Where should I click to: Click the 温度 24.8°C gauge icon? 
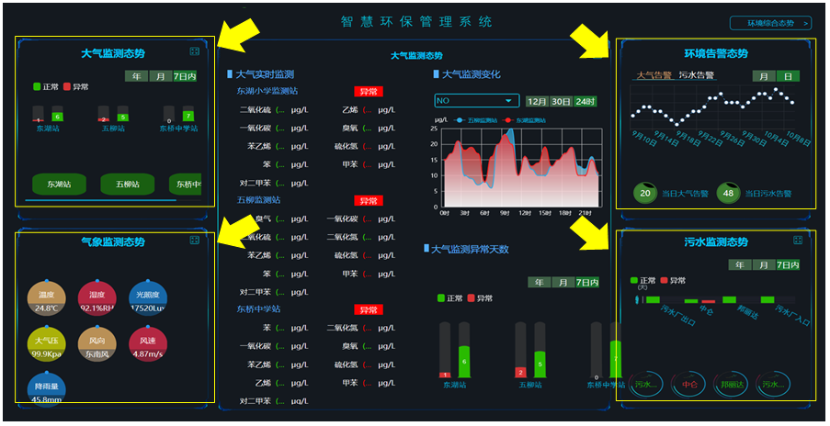tap(46, 297)
